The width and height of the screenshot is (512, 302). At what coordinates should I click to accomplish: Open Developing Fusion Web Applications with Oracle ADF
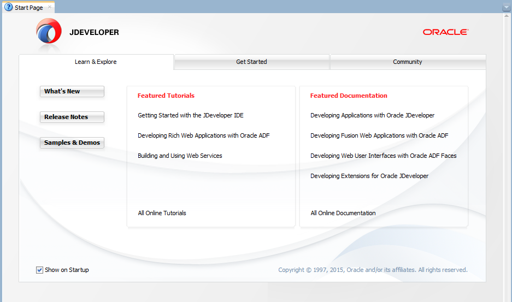click(379, 135)
